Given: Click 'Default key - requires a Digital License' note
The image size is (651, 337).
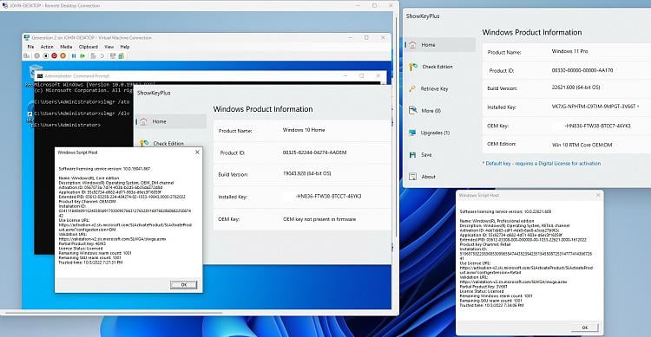Looking at the screenshot, I should click(x=542, y=164).
